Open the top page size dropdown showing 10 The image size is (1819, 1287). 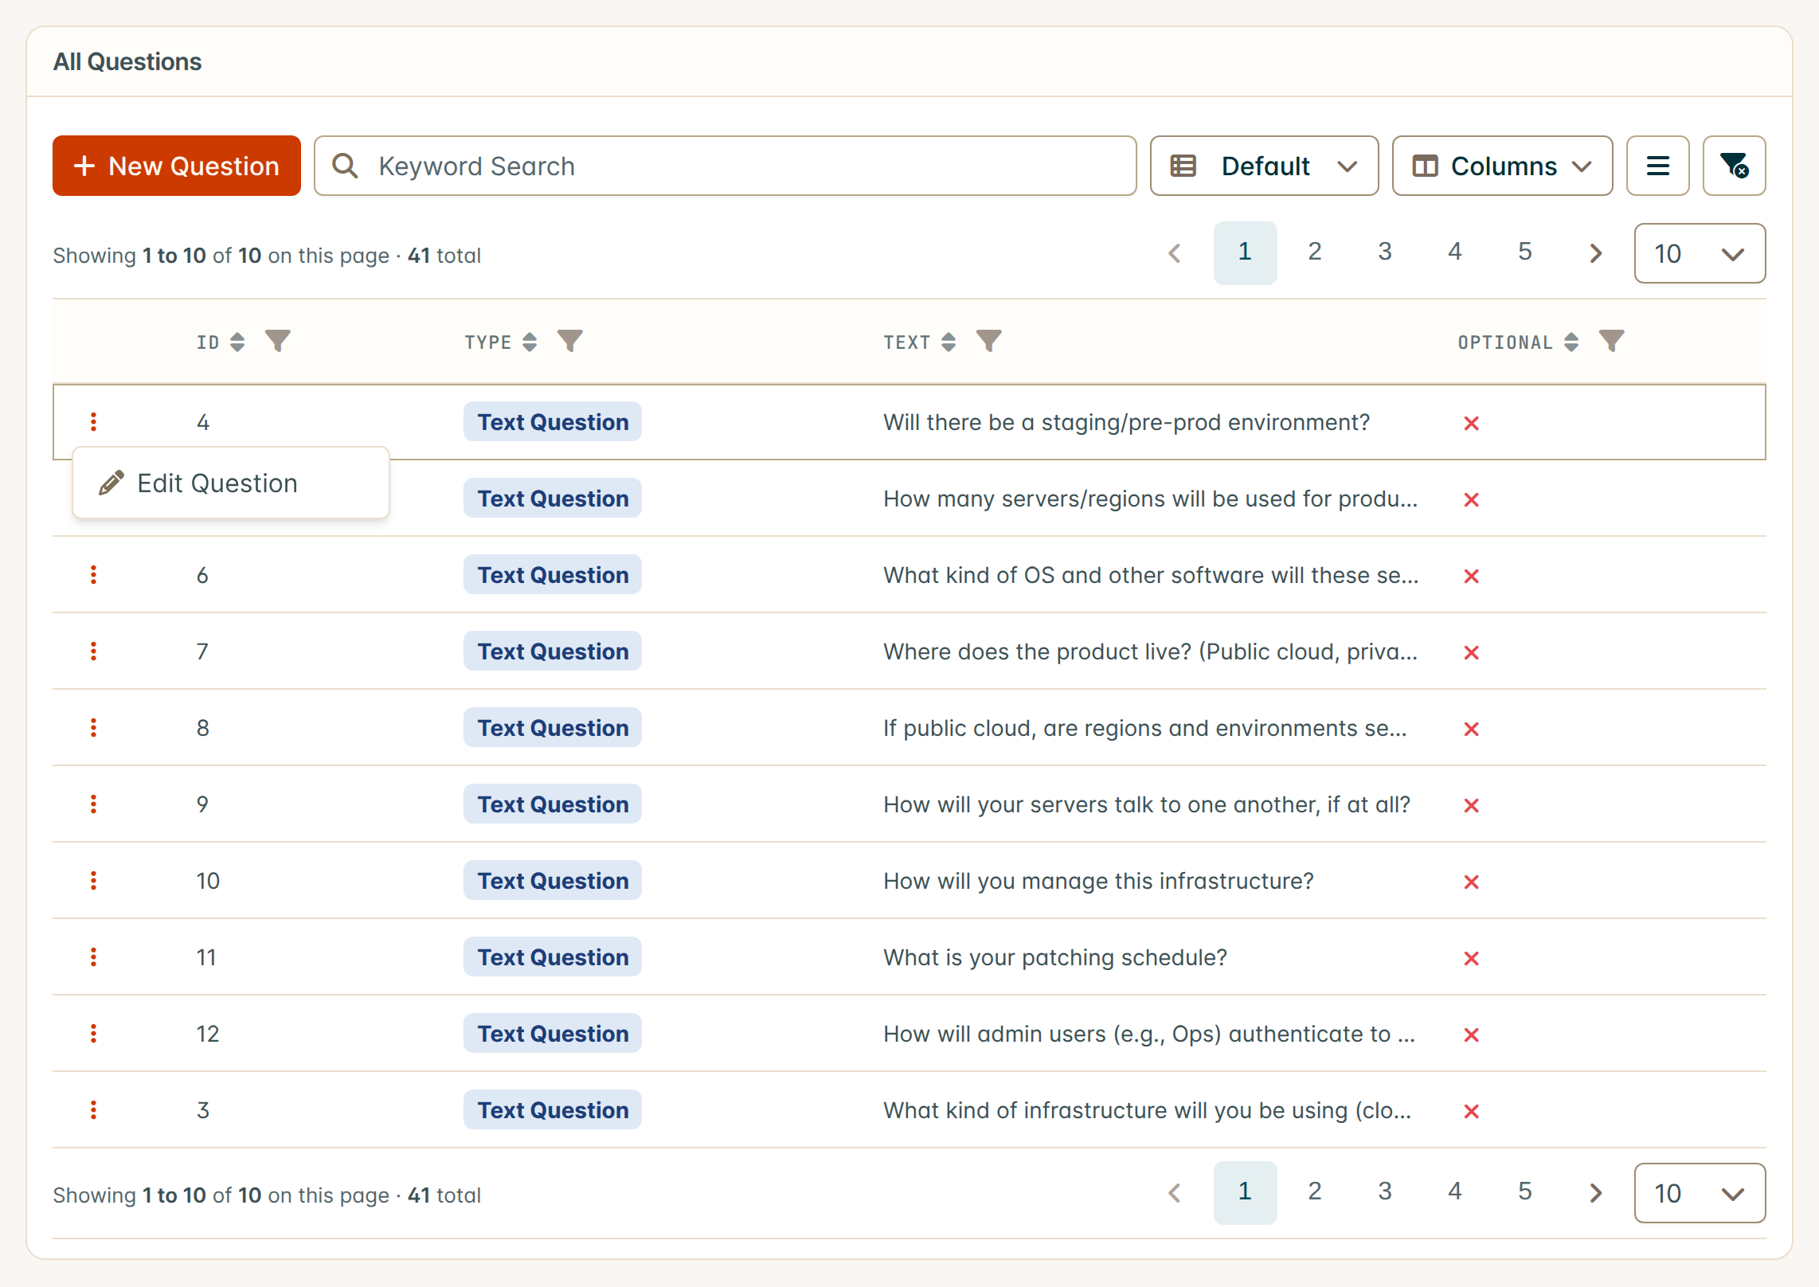coord(1700,253)
